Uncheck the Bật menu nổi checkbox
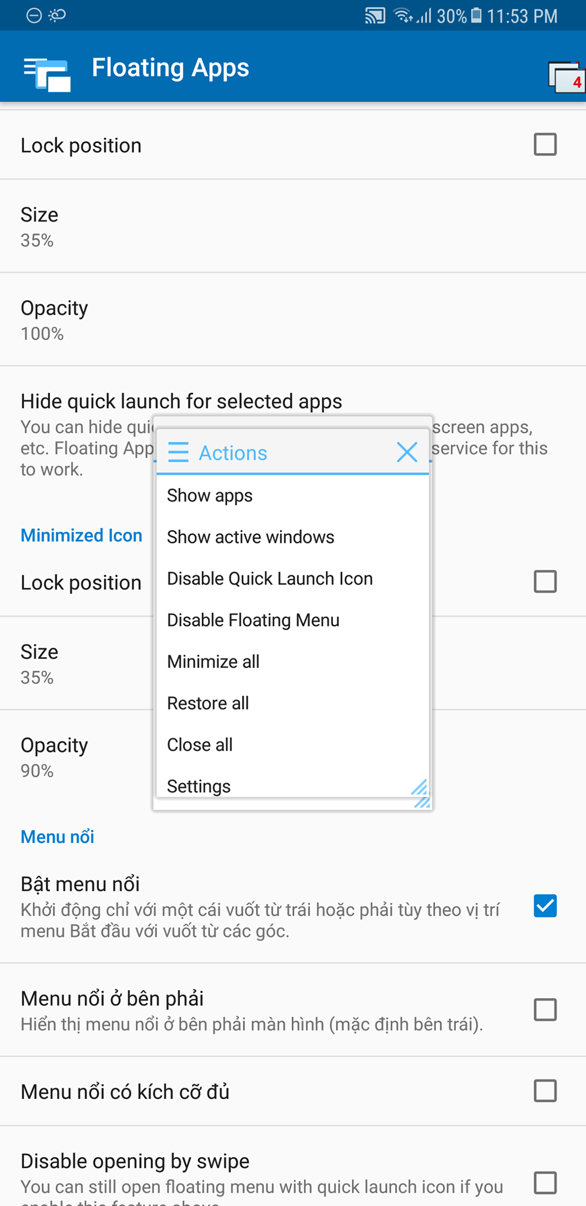The height and width of the screenshot is (1206, 586). [x=545, y=906]
